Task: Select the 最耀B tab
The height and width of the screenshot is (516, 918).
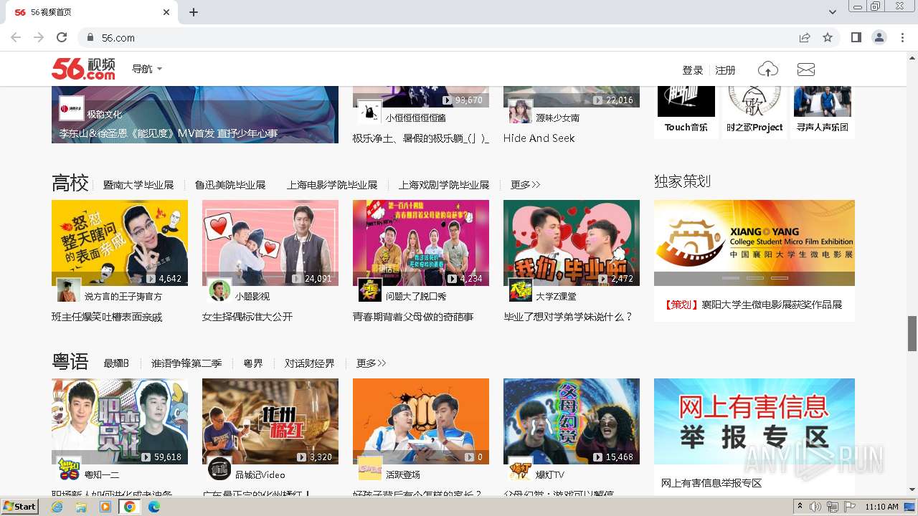Action: (x=116, y=363)
